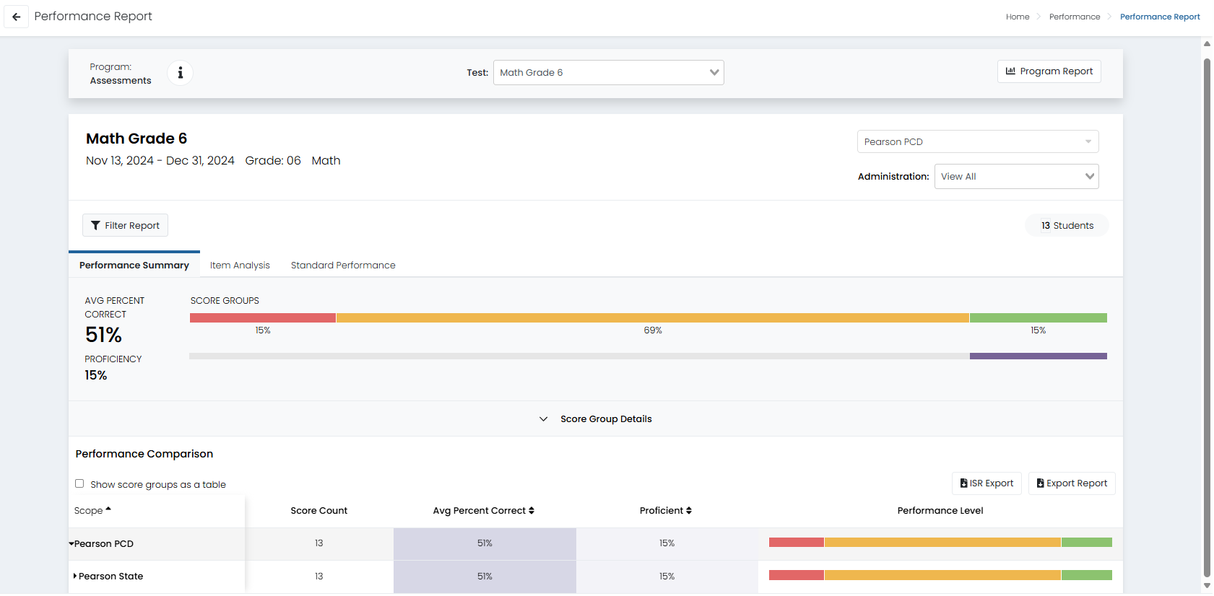Sort by Proficient column
Viewport: 1214px width, 596px height.
point(666,510)
